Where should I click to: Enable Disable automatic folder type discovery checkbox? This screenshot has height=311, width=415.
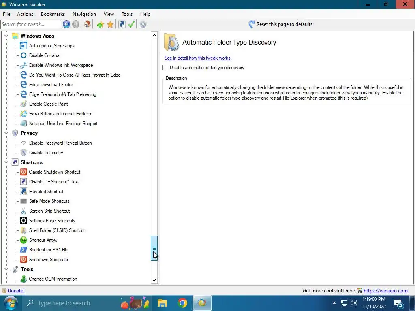(x=165, y=68)
